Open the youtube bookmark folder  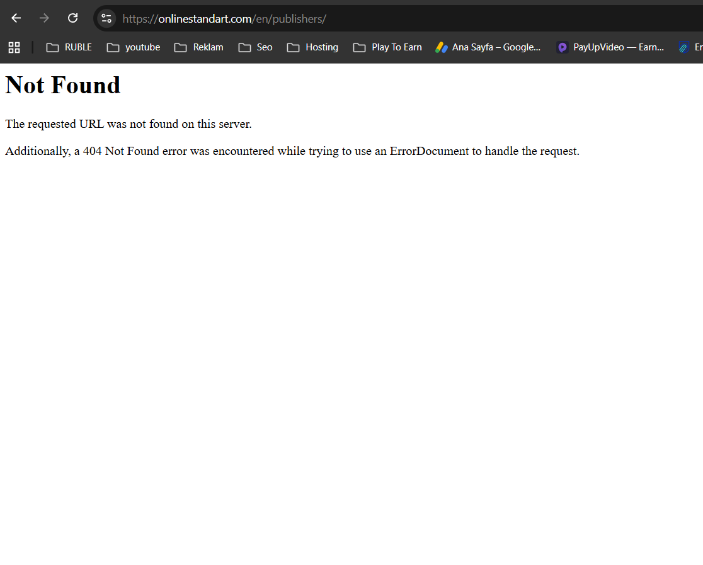tap(134, 47)
